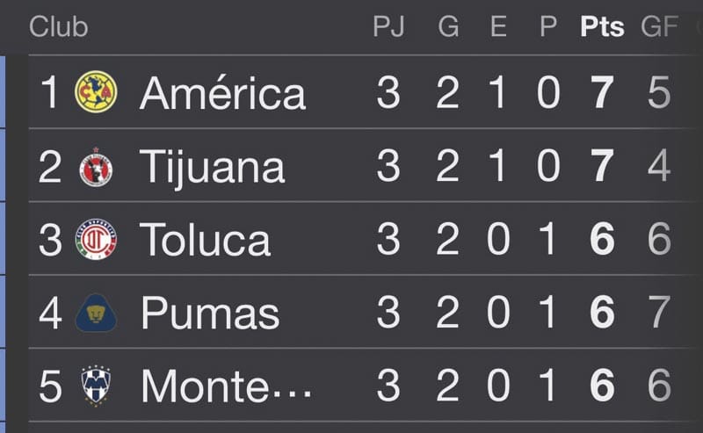703x433 pixels.
Task: Click the América club crest icon
Action: pos(96,92)
